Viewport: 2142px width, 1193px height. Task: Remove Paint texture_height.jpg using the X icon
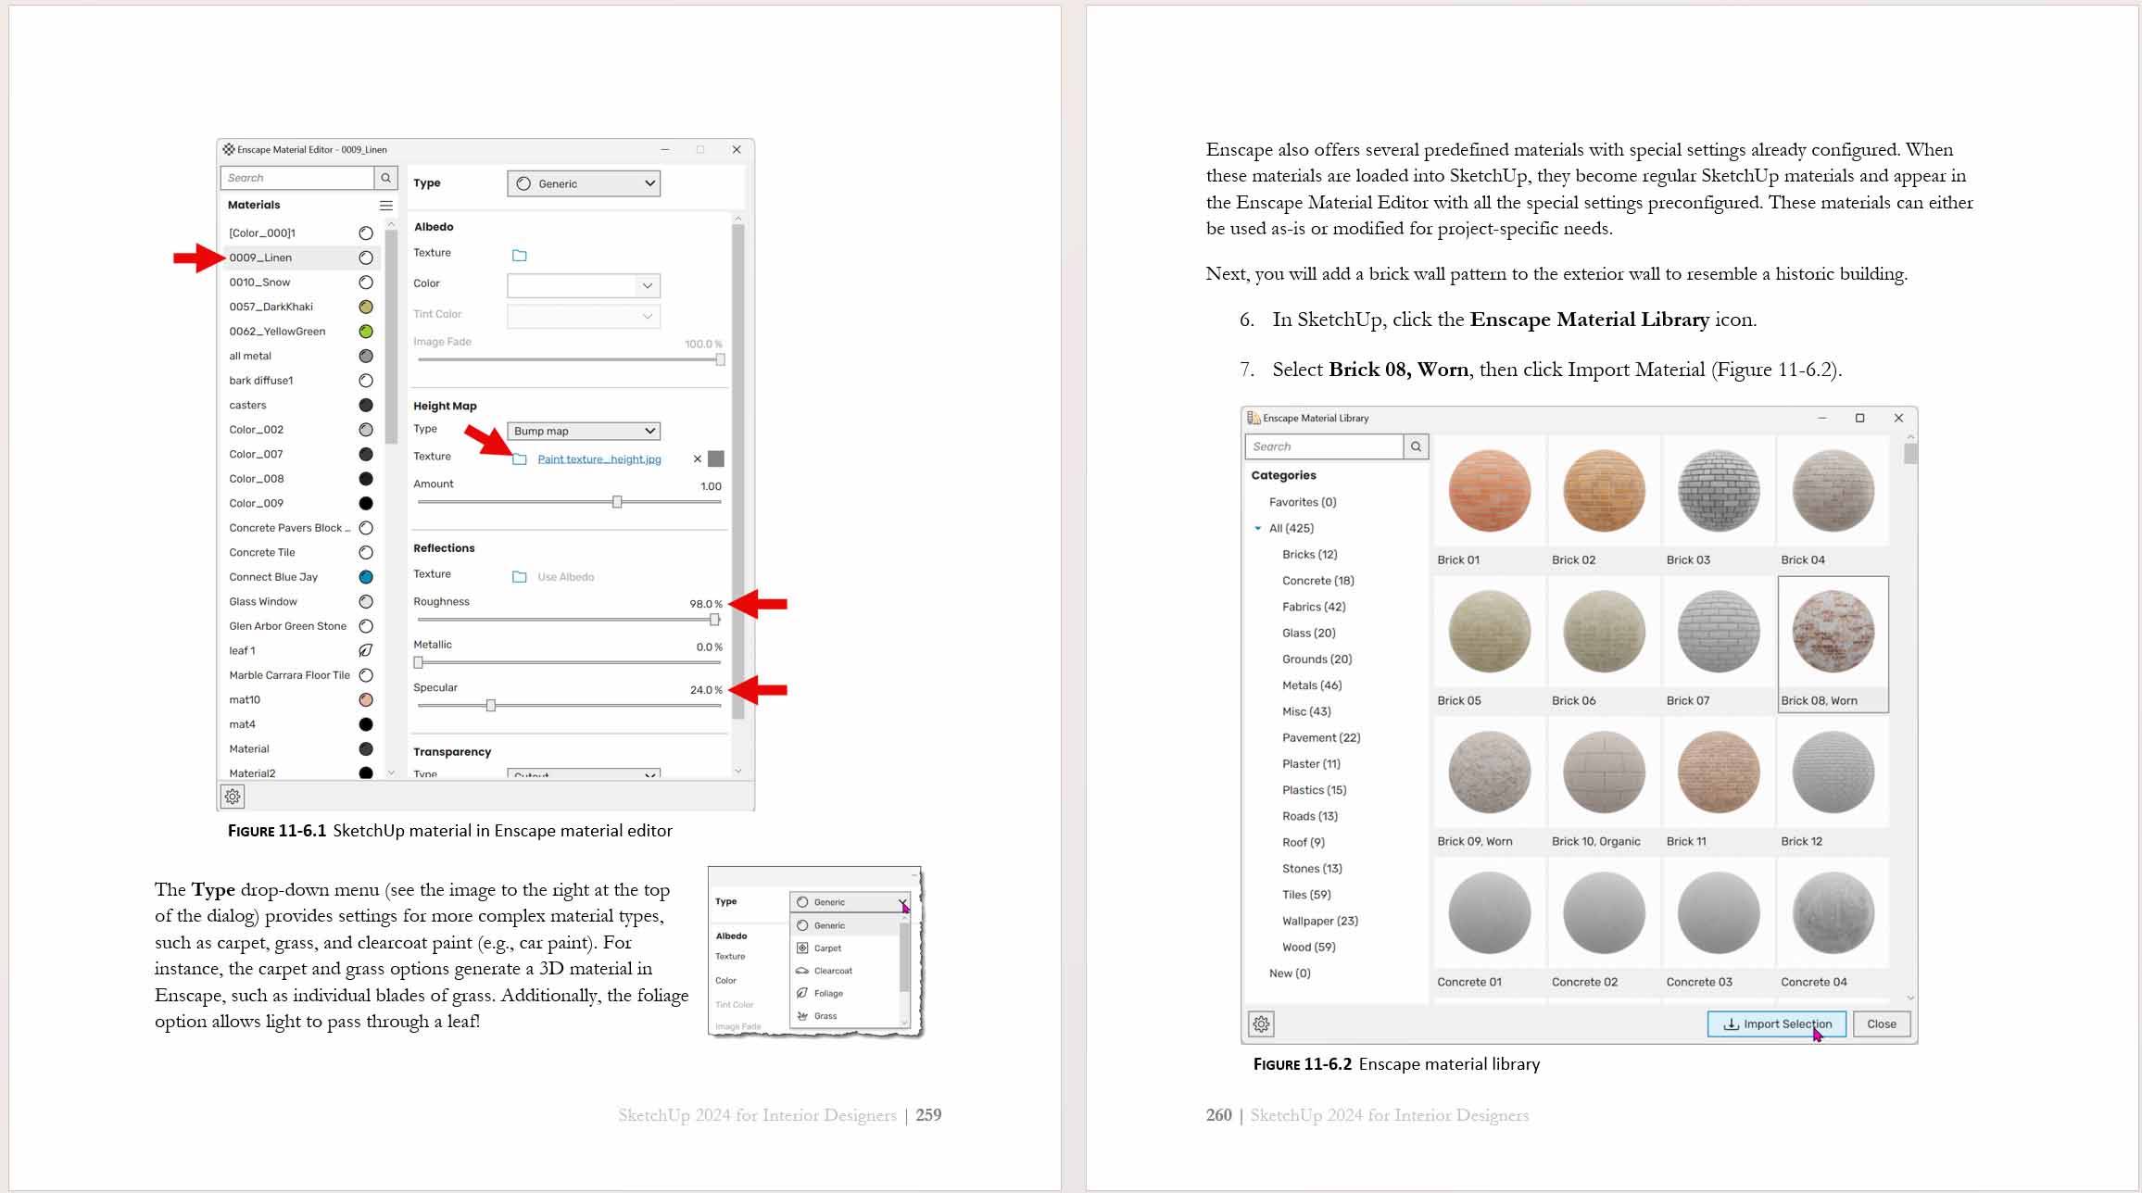(697, 458)
